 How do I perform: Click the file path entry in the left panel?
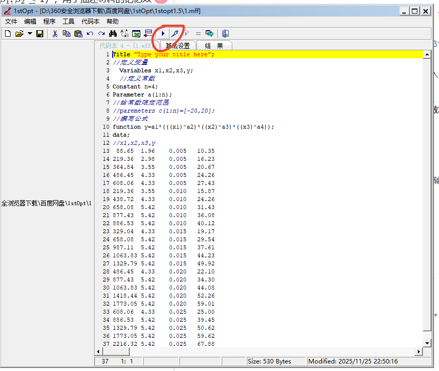coord(46,204)
